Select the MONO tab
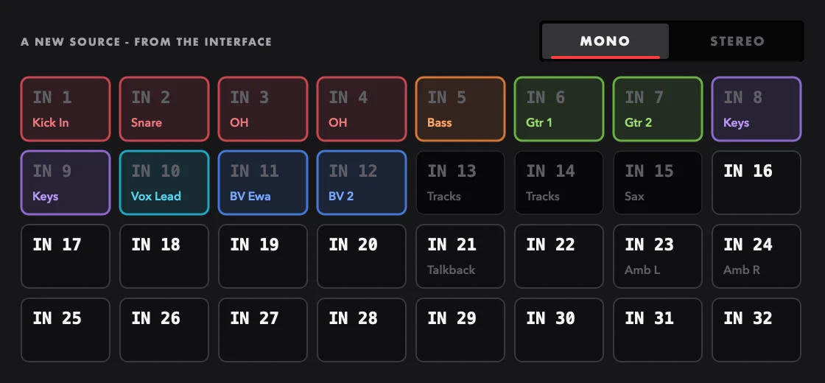Viewport: 825px width, 383px height. (x=605, y=41)
